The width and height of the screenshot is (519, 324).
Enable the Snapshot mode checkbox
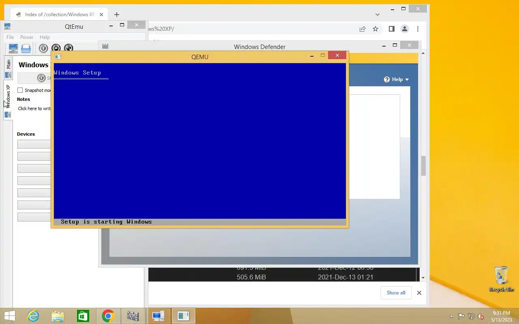(x=20, y=90)
